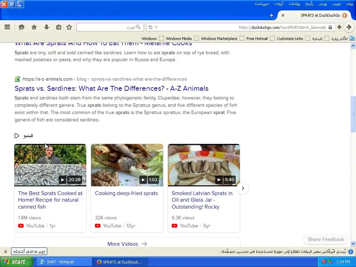This screenshot has width=356, height=267.
Task: Open URL history dropdown arrow
Action: point(156,27)
